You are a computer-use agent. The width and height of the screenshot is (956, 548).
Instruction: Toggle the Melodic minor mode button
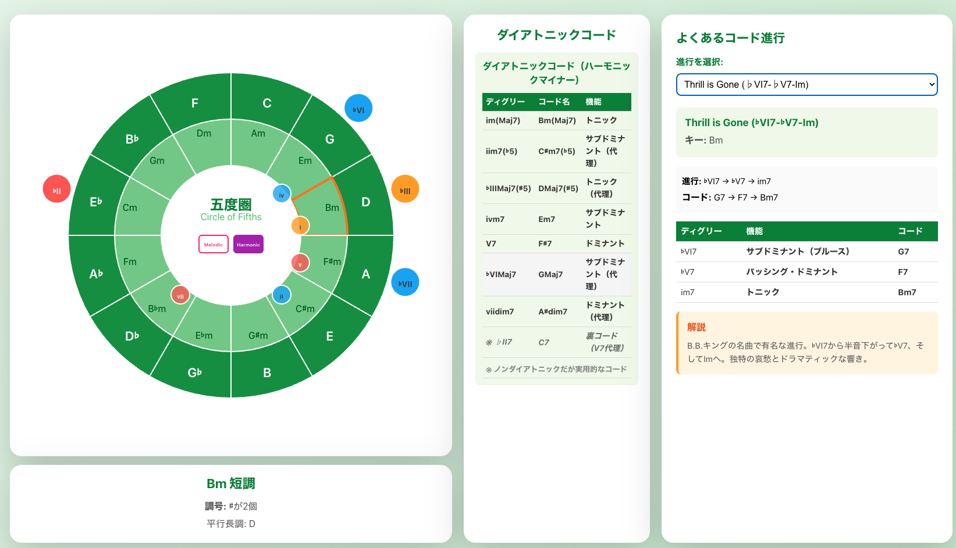[214, 244]
